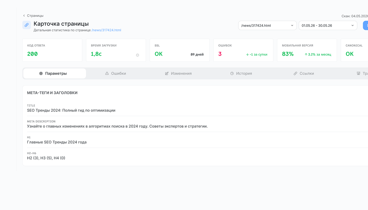Open the date range 01.05.26 - 30.05.26 dropdown

pyautogui.click(x=328, y=26)
